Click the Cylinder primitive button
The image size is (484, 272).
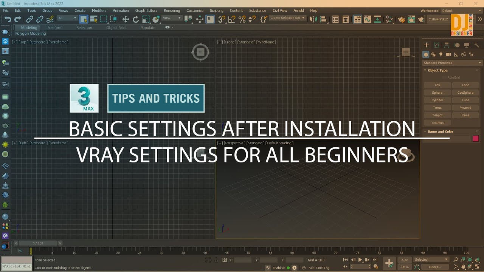437,100
